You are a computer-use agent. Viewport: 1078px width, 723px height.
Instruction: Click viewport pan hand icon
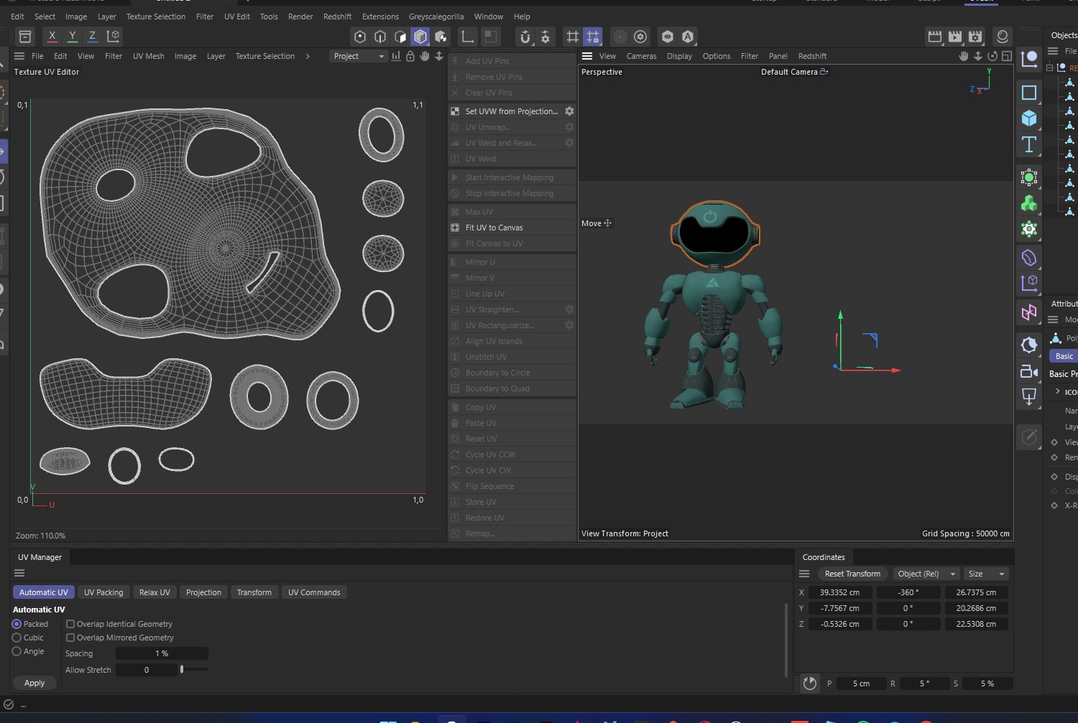click(x=964, y=56)
